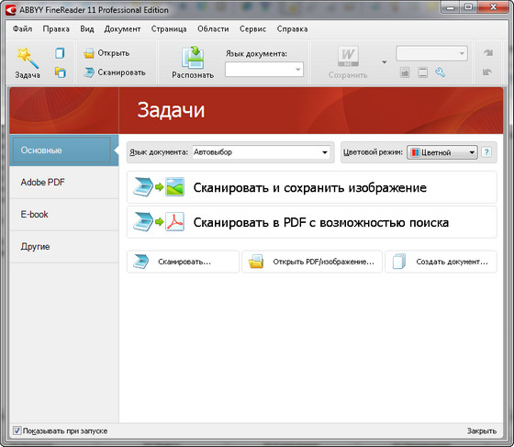Click the page layout icon next to the wrench
Screen dimensions: 514x447
coord(422,73)
